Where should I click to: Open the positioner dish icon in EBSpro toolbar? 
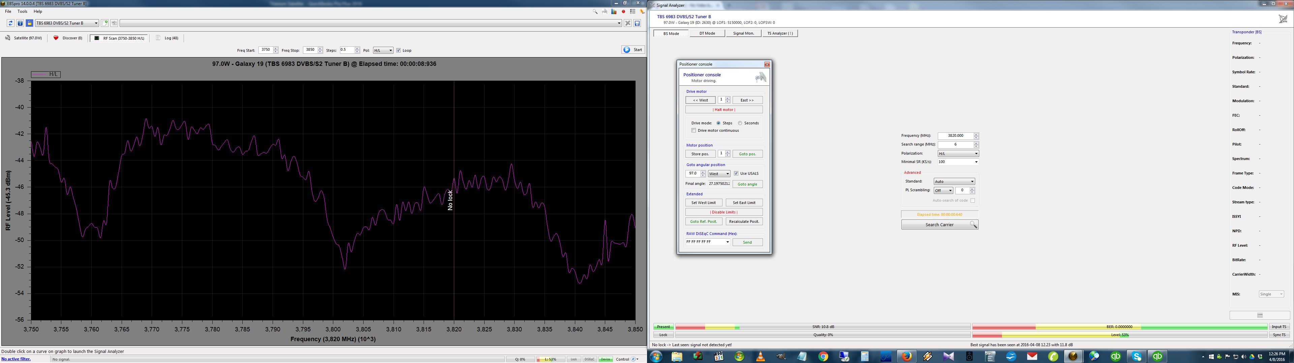(605, 11)
